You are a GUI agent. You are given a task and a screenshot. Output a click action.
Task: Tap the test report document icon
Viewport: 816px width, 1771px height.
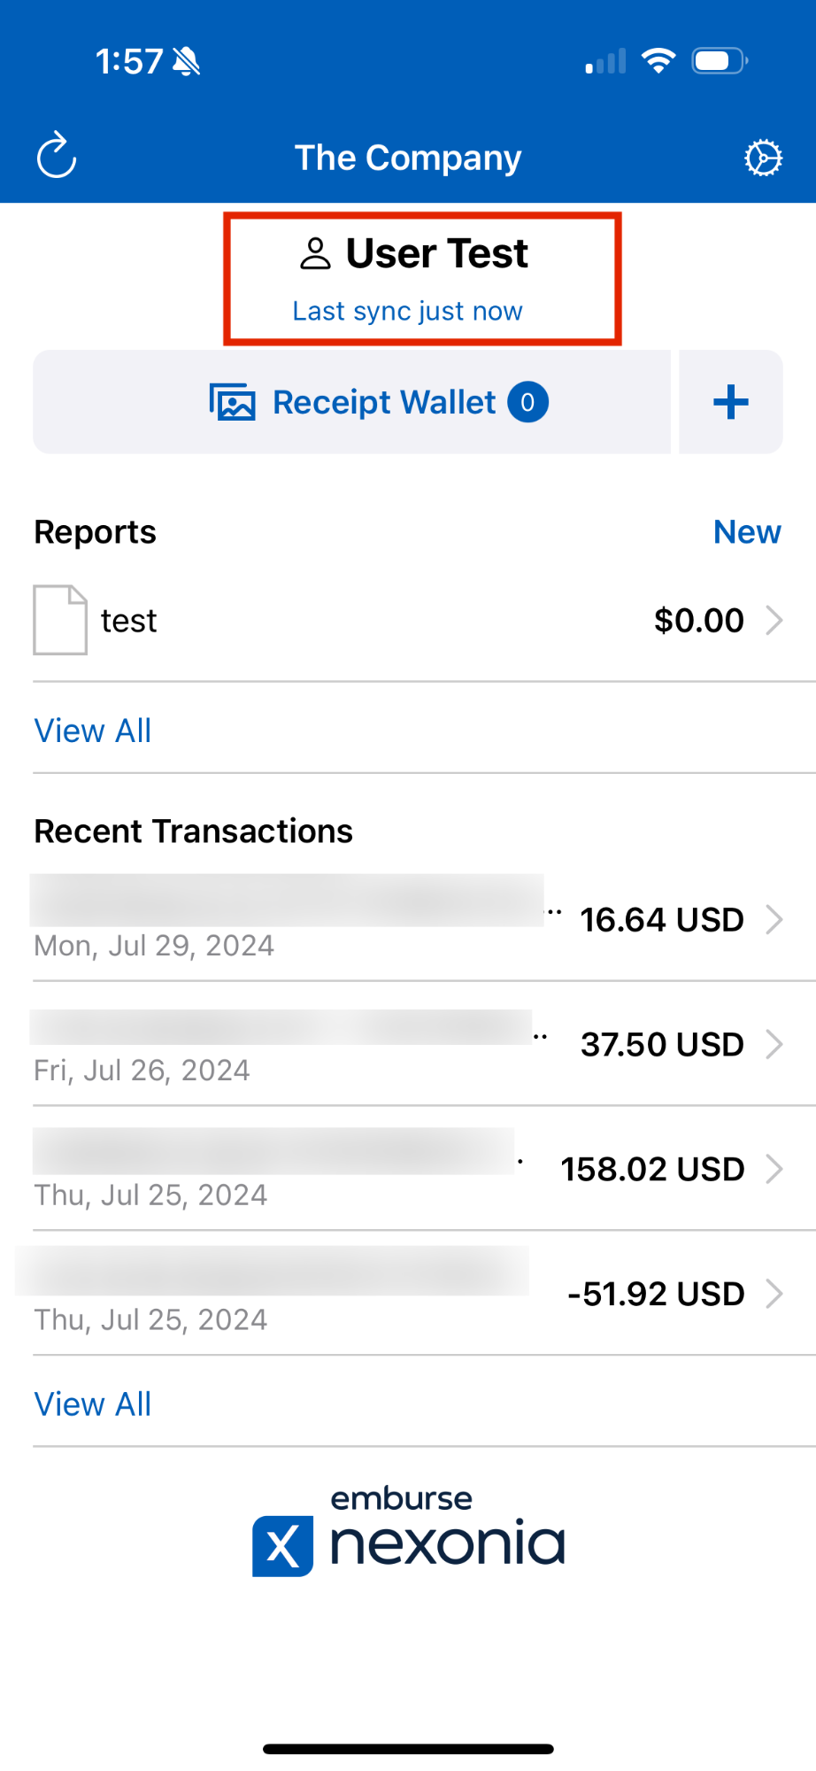(60, 620)
